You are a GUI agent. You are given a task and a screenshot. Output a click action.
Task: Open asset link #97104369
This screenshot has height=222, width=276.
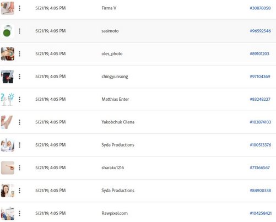[260, 77]
